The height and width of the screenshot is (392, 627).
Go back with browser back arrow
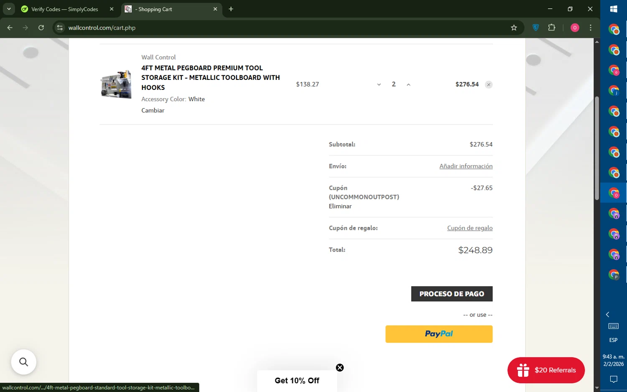tap(10, 28)
